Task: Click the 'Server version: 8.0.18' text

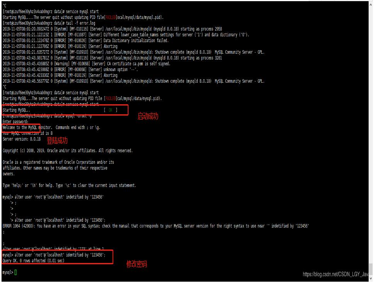Action: (22, 139)
